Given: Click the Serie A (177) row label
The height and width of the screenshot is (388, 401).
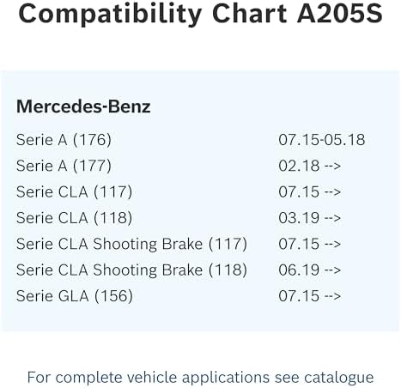Looking at the screenshot, I should coord(64,166).
